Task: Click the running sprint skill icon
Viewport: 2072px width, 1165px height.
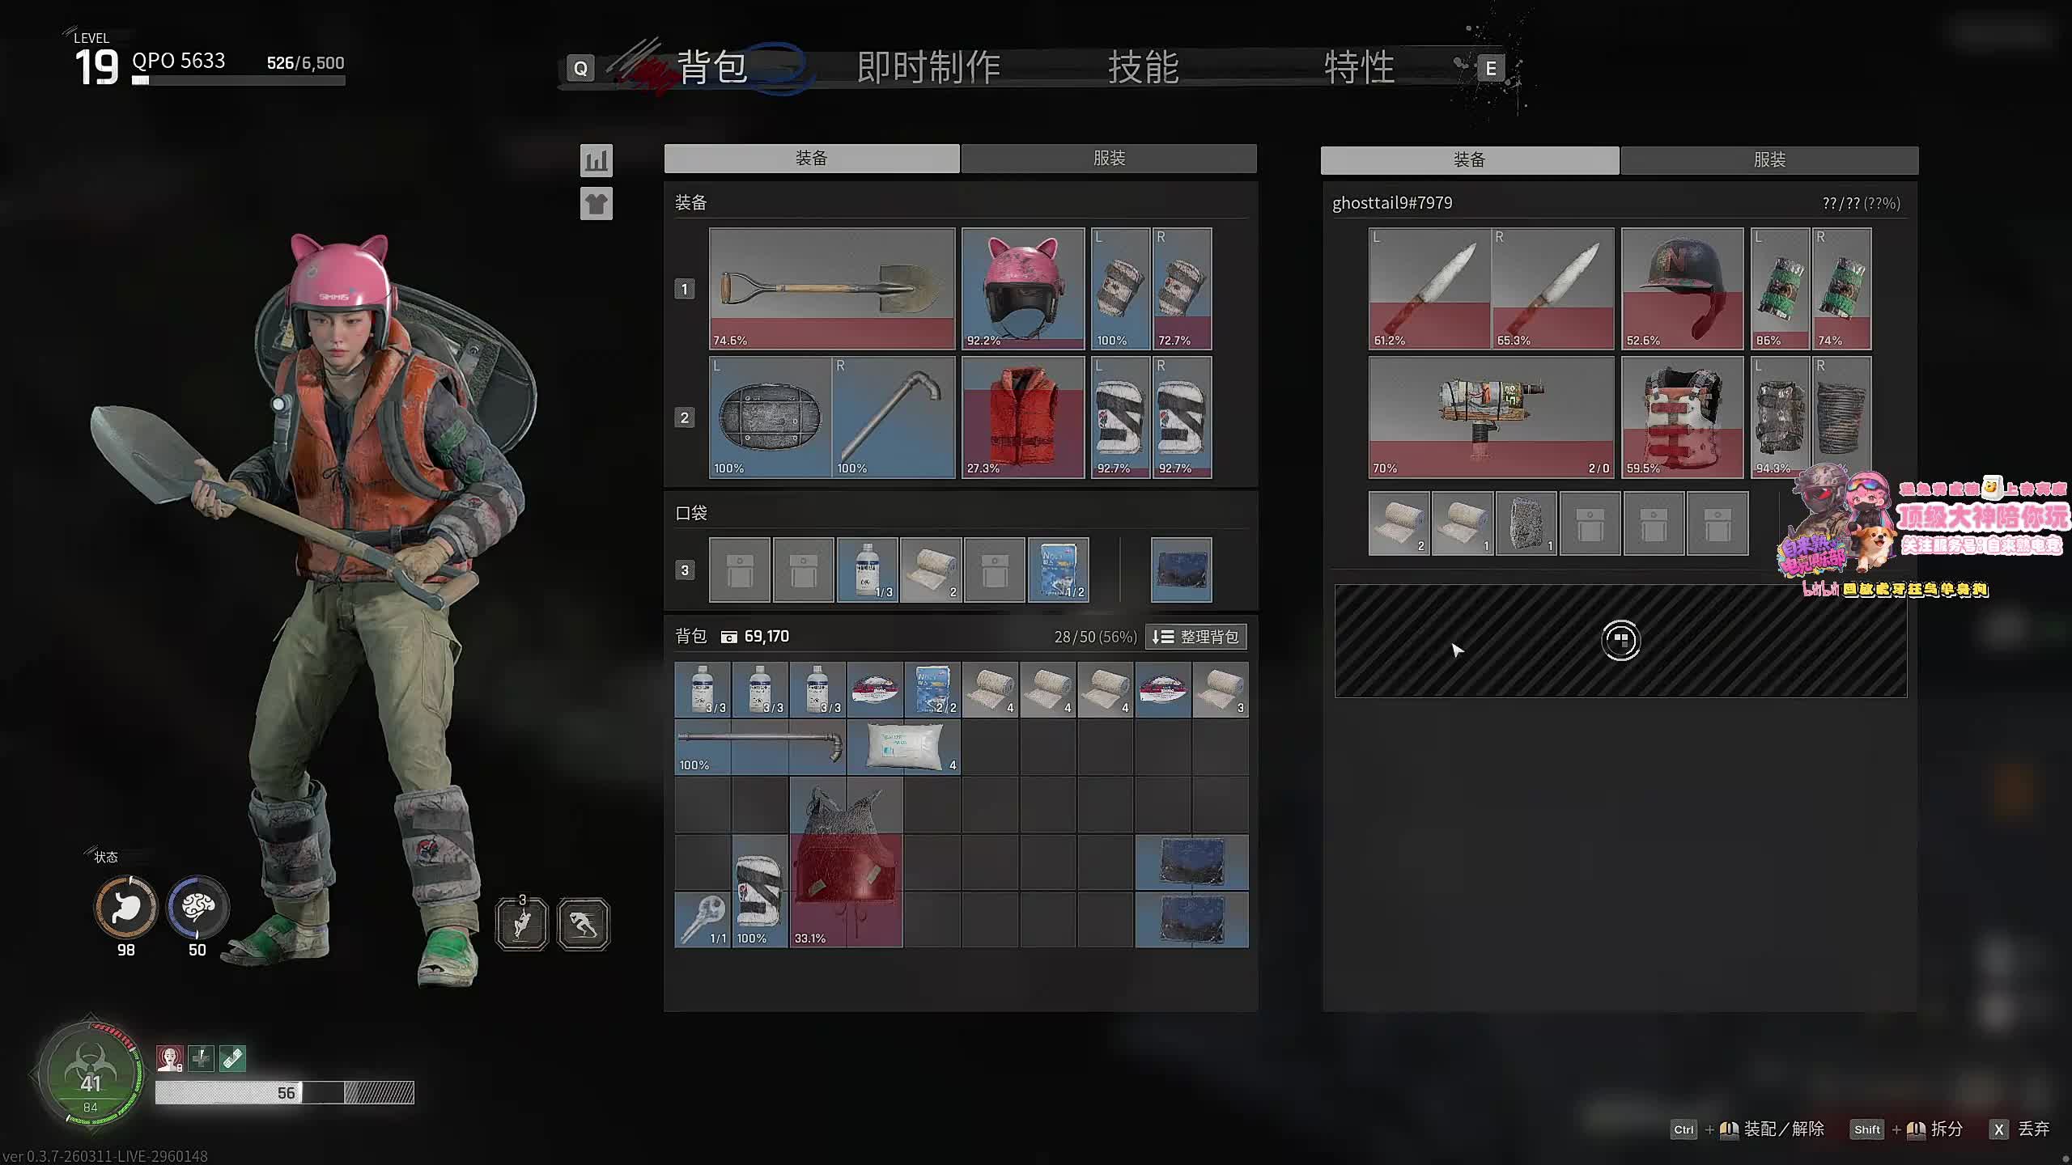Action: (583, 924)
